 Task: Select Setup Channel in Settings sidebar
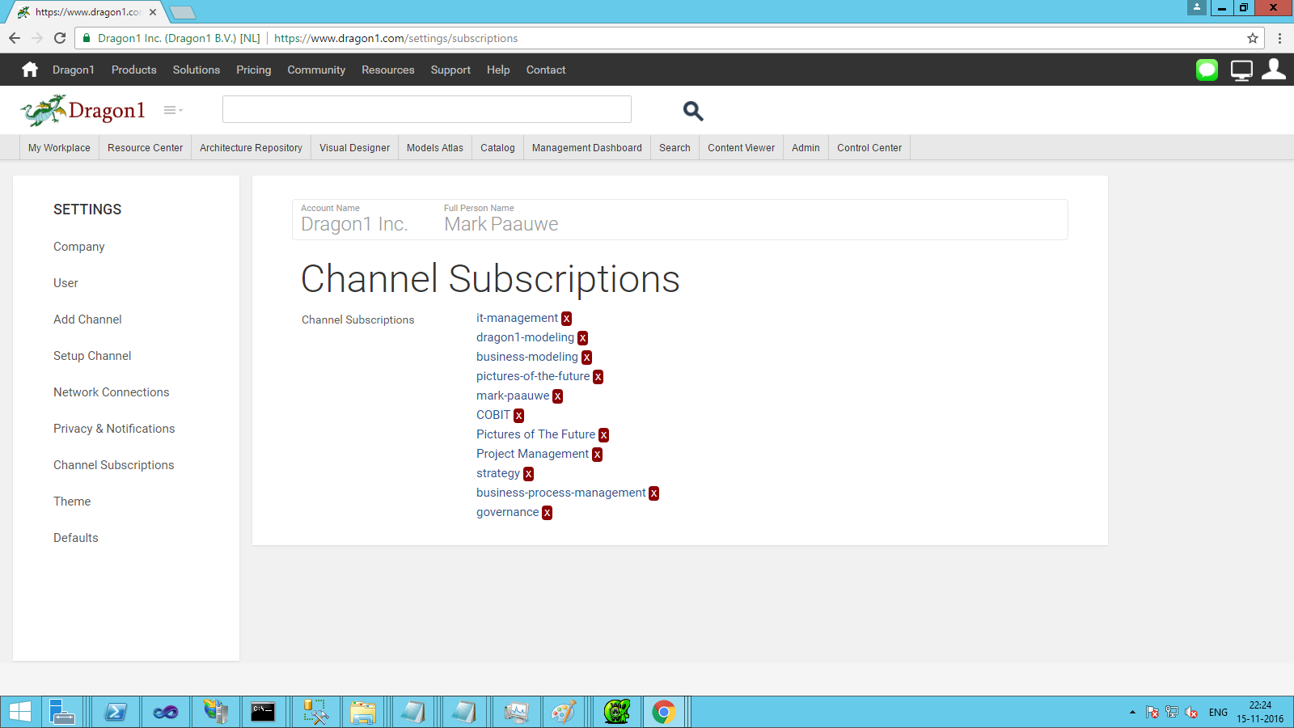92,356
